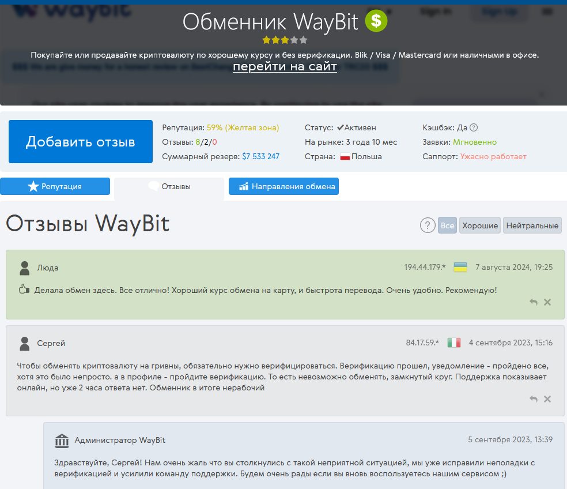
Task: Click the thumbs-up icon in Люда's review
Action: pos(24,290)
